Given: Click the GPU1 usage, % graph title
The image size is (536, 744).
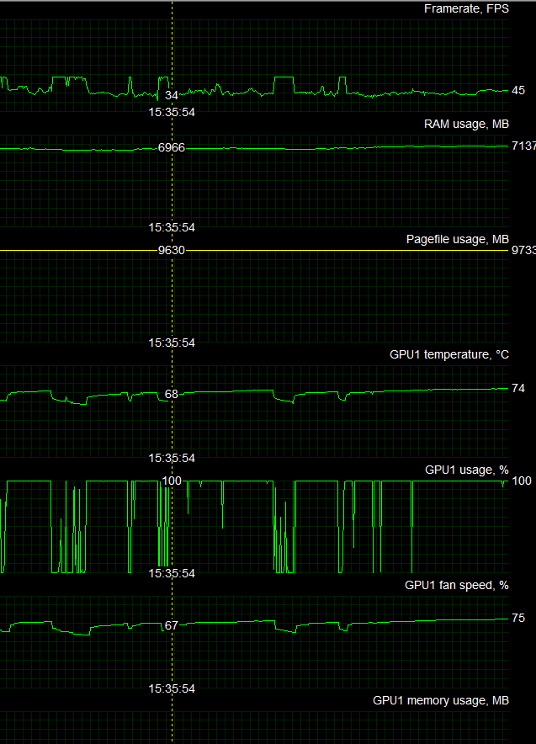Looking at the screenshot, I should [466, 470].
